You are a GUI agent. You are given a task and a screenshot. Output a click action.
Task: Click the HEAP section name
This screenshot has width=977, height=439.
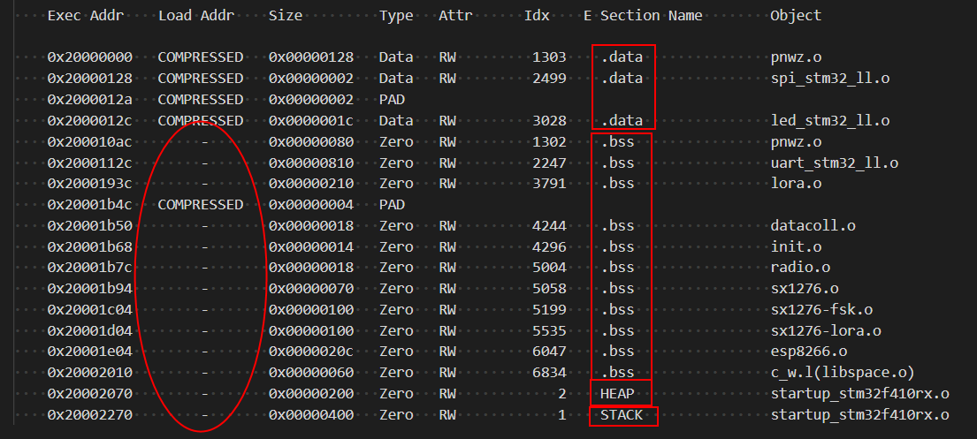(617, 394)
